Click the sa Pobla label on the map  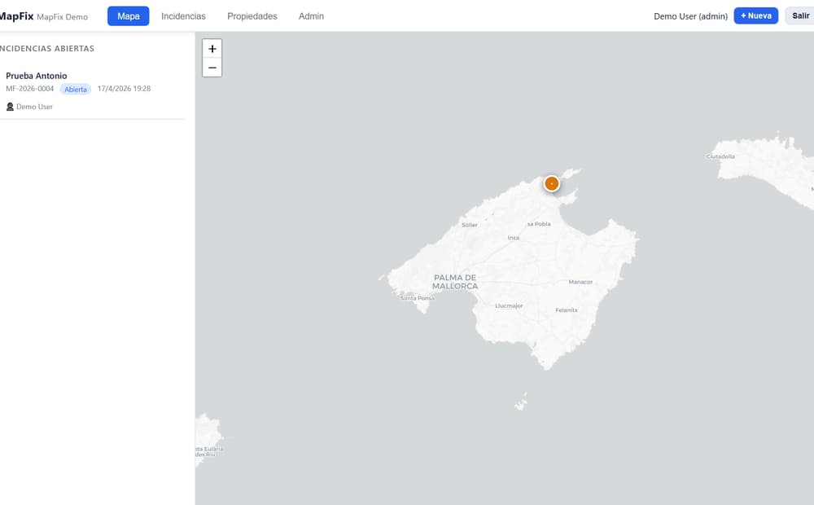tap(539, 224)
